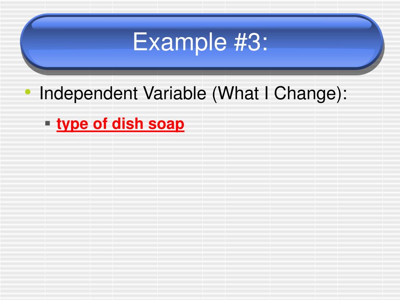Click the word 'Variable' in the bullet
This screenshot has height=300, width=400.
click(175, 93)
